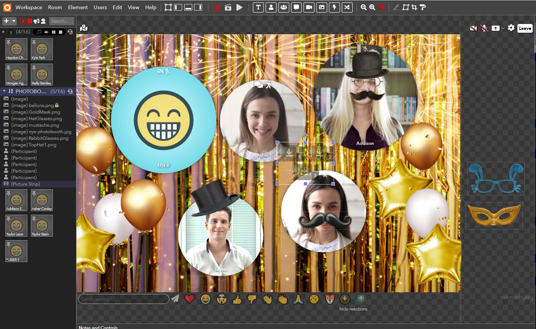Click the share screen upload button
This screenshot has height=329, width=536.
pyautogui.click(x=496, y=28)
